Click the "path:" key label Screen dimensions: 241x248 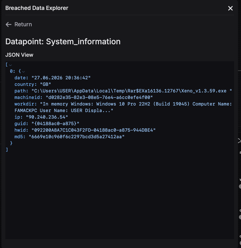click(x=21, y=91)
